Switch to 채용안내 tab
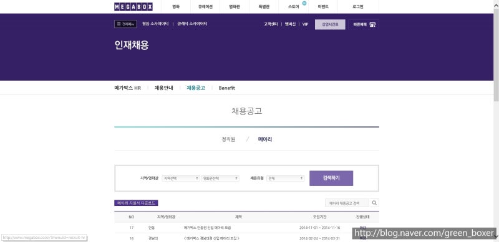 (x=163, y=88)
